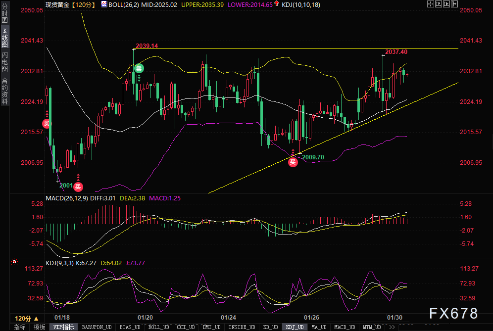The height and width of the screenshot is (331, 493).
Task: Click the 01/24 date on time axis
Action: [x=228, y=318]
